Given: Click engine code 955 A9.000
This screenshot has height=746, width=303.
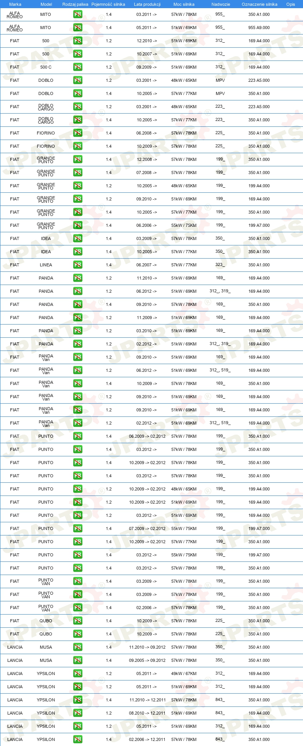Looking at the screenshot, I should (259, 28).
